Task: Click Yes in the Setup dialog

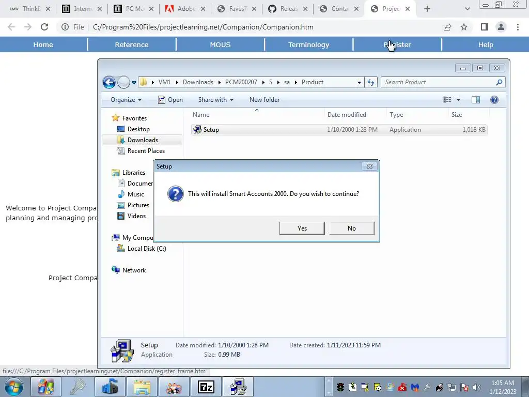Action: click(302, 228)
